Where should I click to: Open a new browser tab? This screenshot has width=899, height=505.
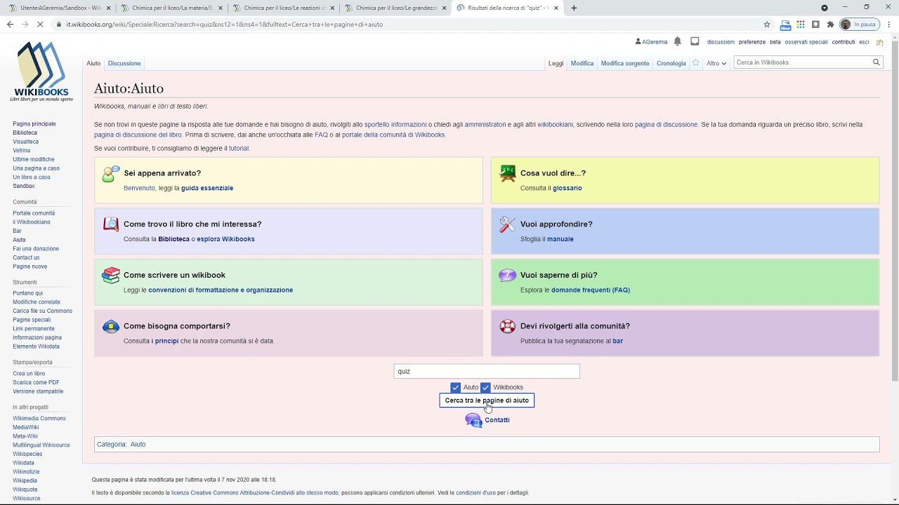pos(574,8)
